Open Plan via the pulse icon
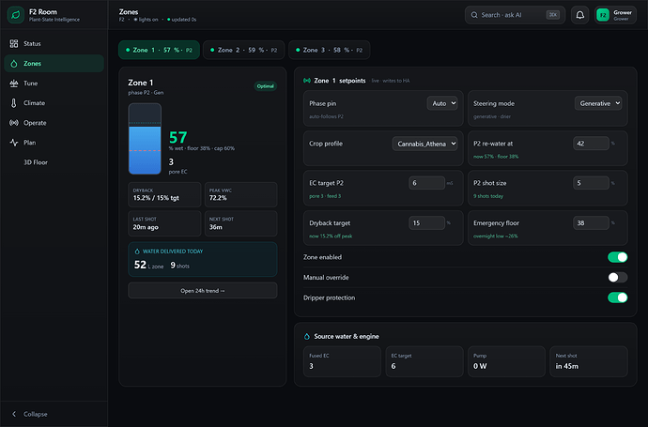The width and height of the screenshot is (648, 427). click(14, 143)
